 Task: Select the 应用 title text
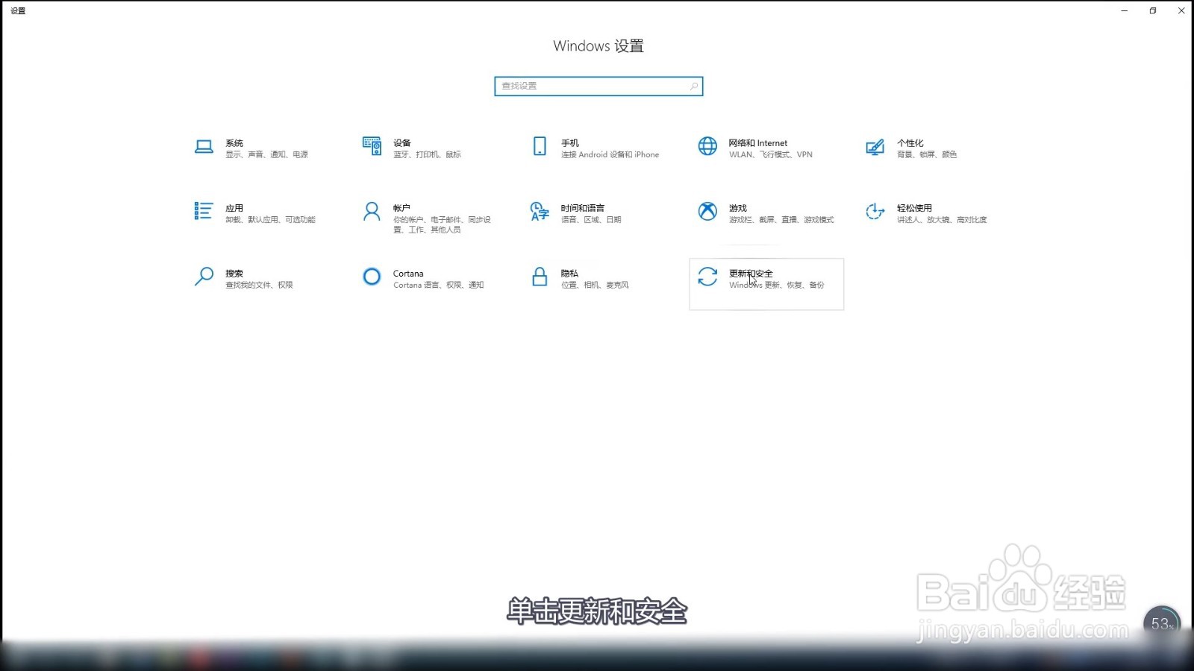(234, 208)
